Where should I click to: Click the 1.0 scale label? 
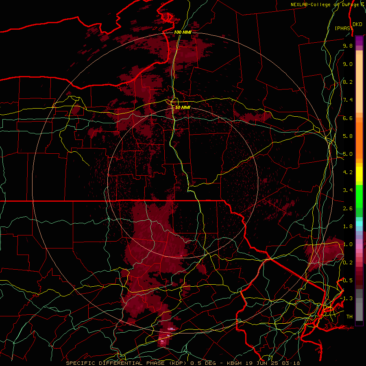pos(348,244)
